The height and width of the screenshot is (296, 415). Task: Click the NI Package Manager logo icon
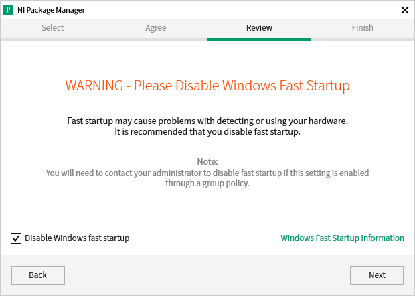click(9, 10)
